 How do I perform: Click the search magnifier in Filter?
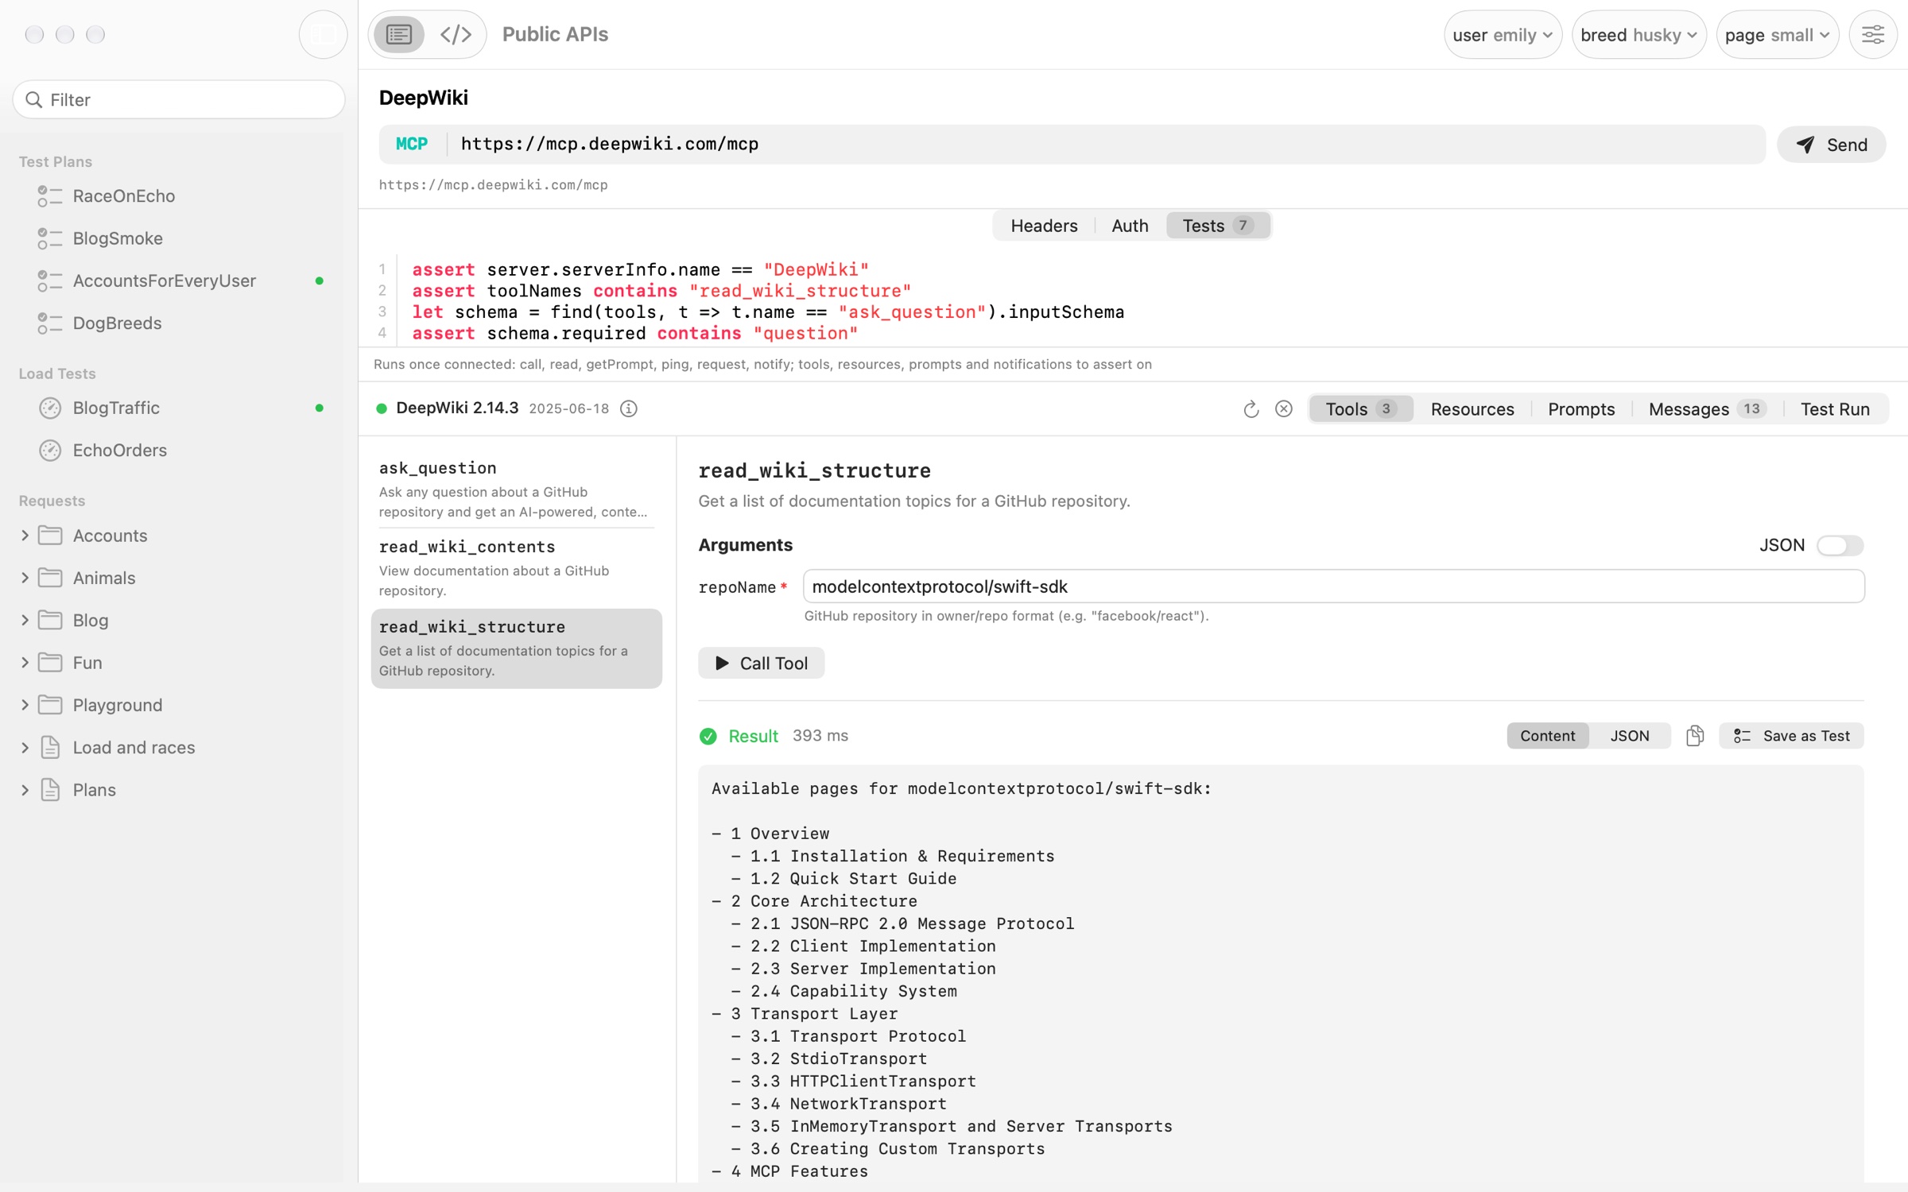pos(33,99)
